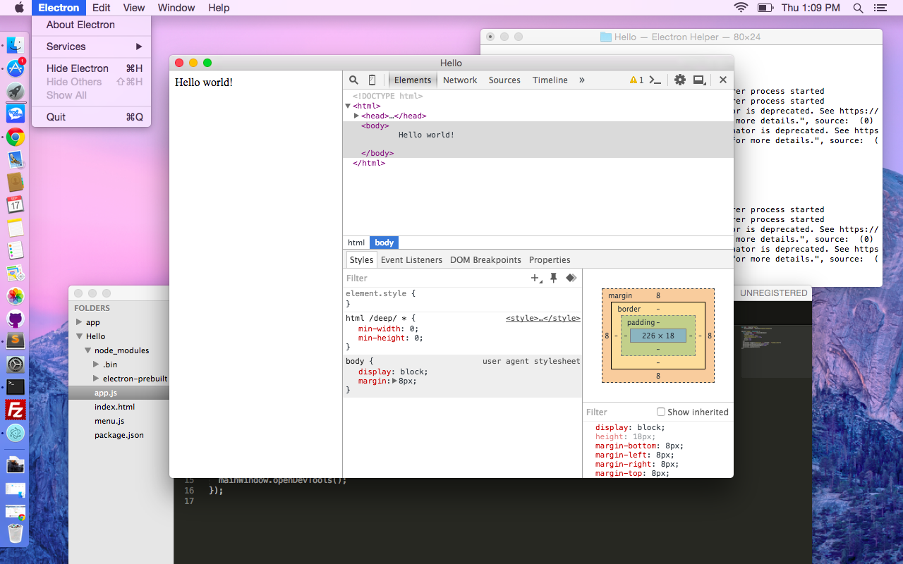
Task: Collapse node_modules folder in Sublime sidebar
Action: tap(88, 350)
